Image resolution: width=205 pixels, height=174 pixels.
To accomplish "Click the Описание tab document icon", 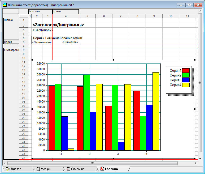I will tap(68, 169).
